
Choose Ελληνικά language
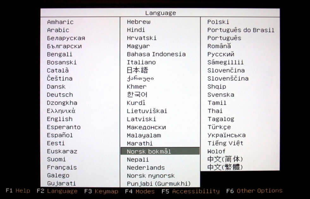[x=61, y=111]
